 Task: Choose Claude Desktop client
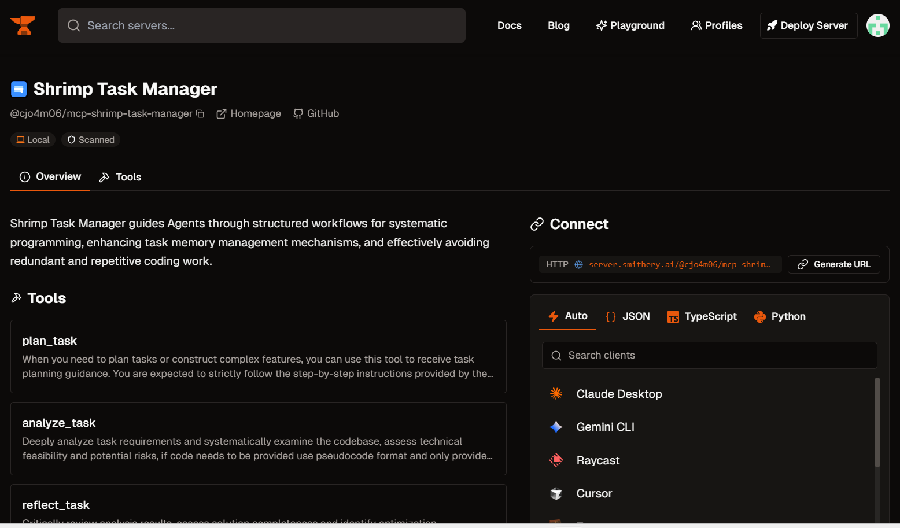coord(708,394)
